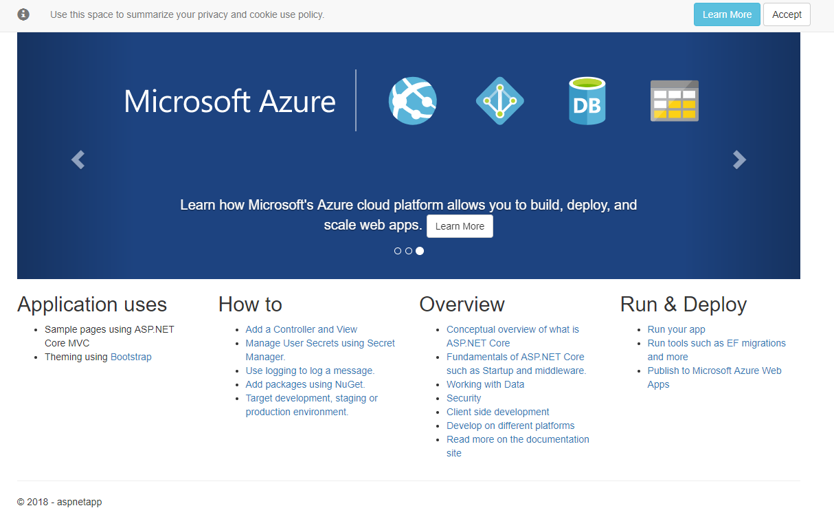Advance to next carousel slide arrow
The height and width of the screenshot is (519, 834).
coord(739,159)
